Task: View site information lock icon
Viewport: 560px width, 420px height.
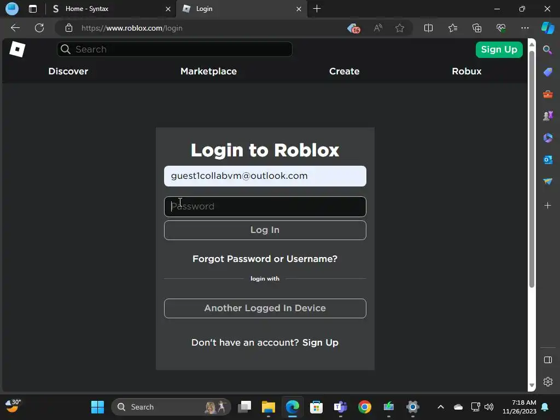Action: [69, 28]
